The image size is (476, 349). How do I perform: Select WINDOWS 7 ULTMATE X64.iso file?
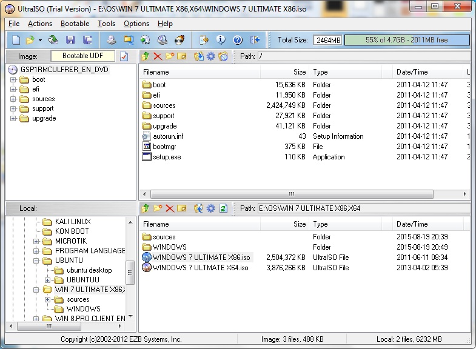coord(200,268)
